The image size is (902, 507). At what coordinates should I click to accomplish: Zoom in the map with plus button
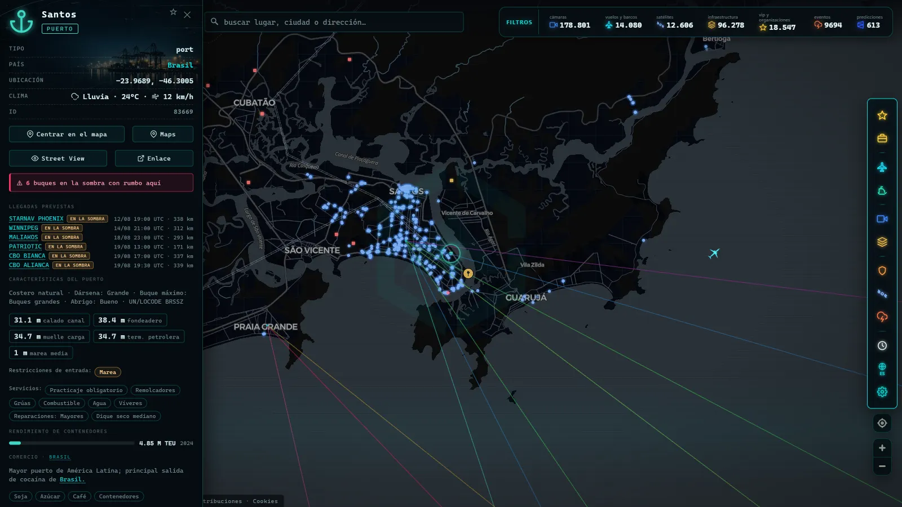pos(882,448)
